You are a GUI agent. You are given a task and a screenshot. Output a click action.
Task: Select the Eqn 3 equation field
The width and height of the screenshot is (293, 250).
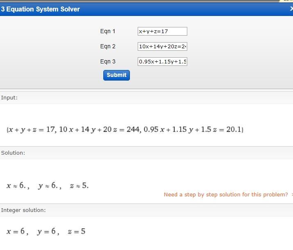click(x=162, y=62)
